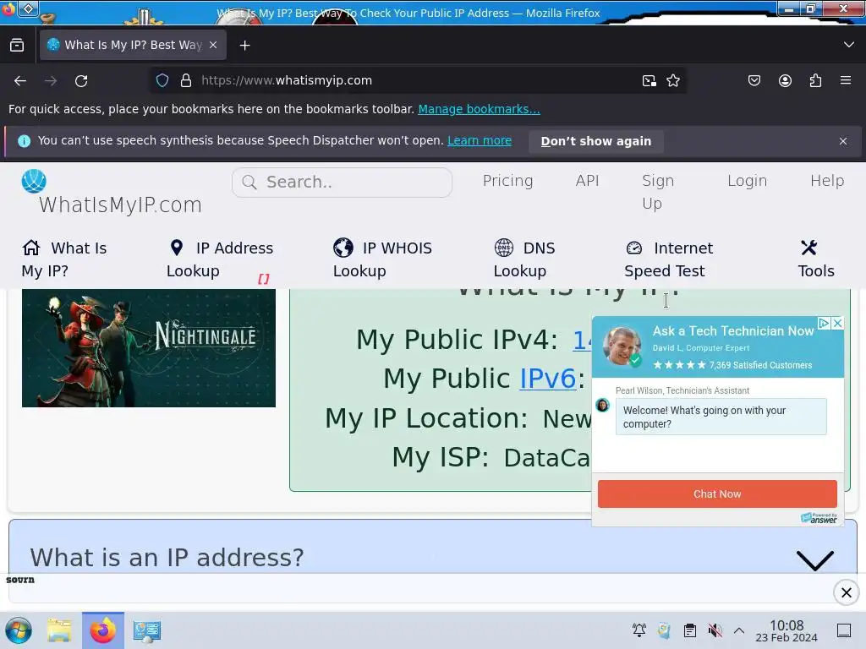This screenshot has height=649, width=866.
Task: Go to Sign Up
Action: (x=658, y=192)
